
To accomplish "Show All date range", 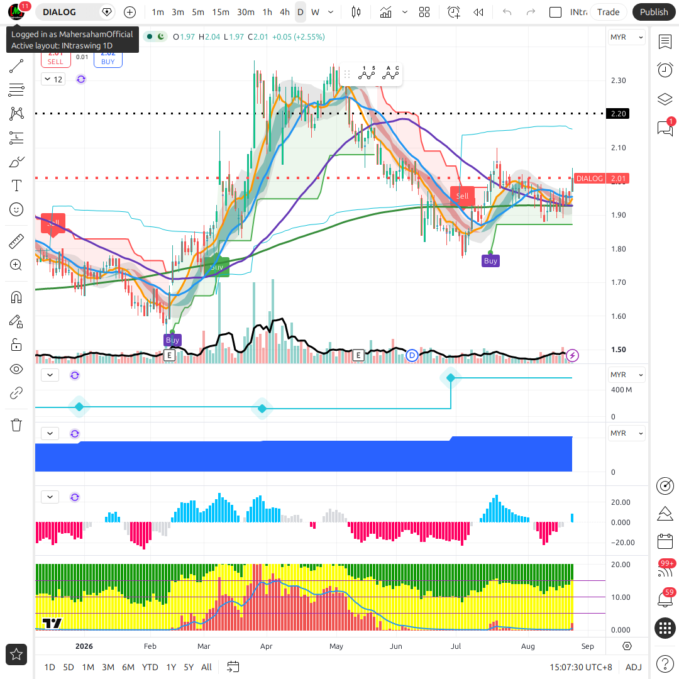I will pos(207,667).
